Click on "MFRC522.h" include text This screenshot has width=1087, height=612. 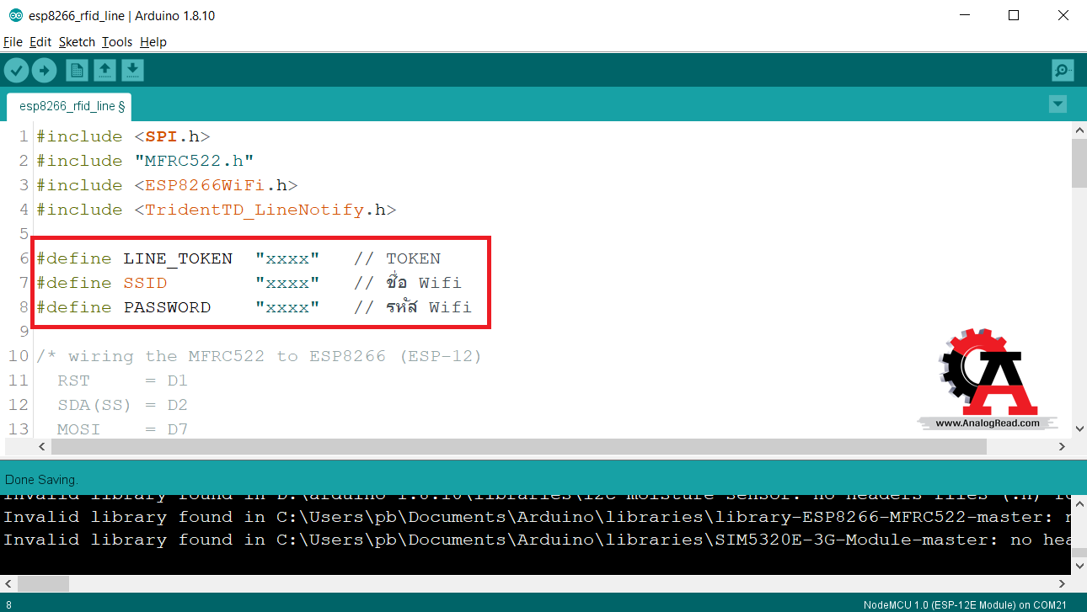tap(194, 161)
